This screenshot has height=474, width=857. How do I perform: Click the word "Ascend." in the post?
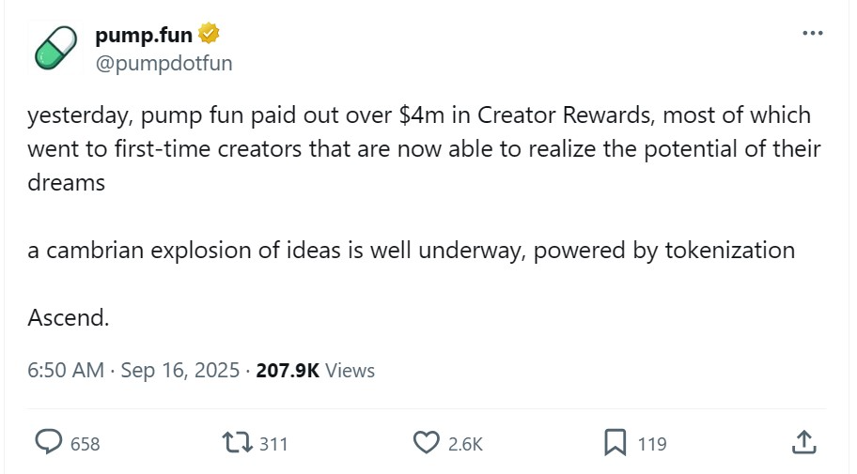pyautogui.click(x=69, y=317)
